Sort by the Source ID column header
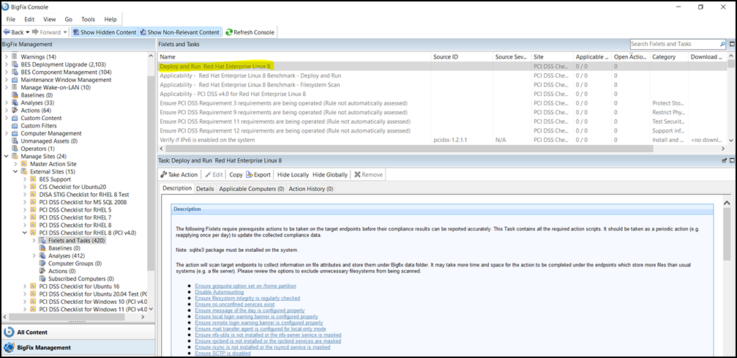737x358 pixels. (462, 57)
